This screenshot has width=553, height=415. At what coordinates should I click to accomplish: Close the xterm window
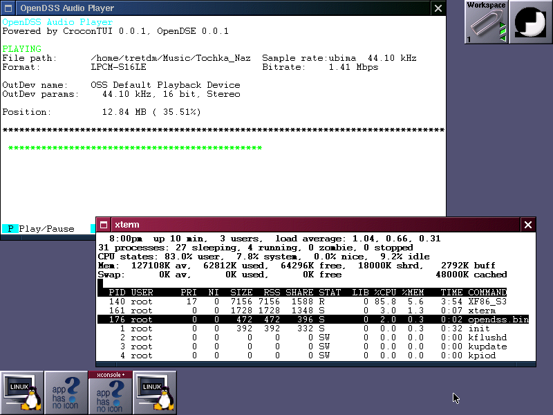point(528,225)
